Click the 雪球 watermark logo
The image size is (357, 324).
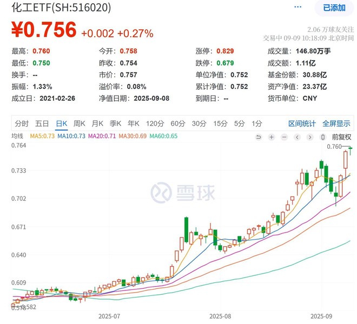tap(183, 193)
